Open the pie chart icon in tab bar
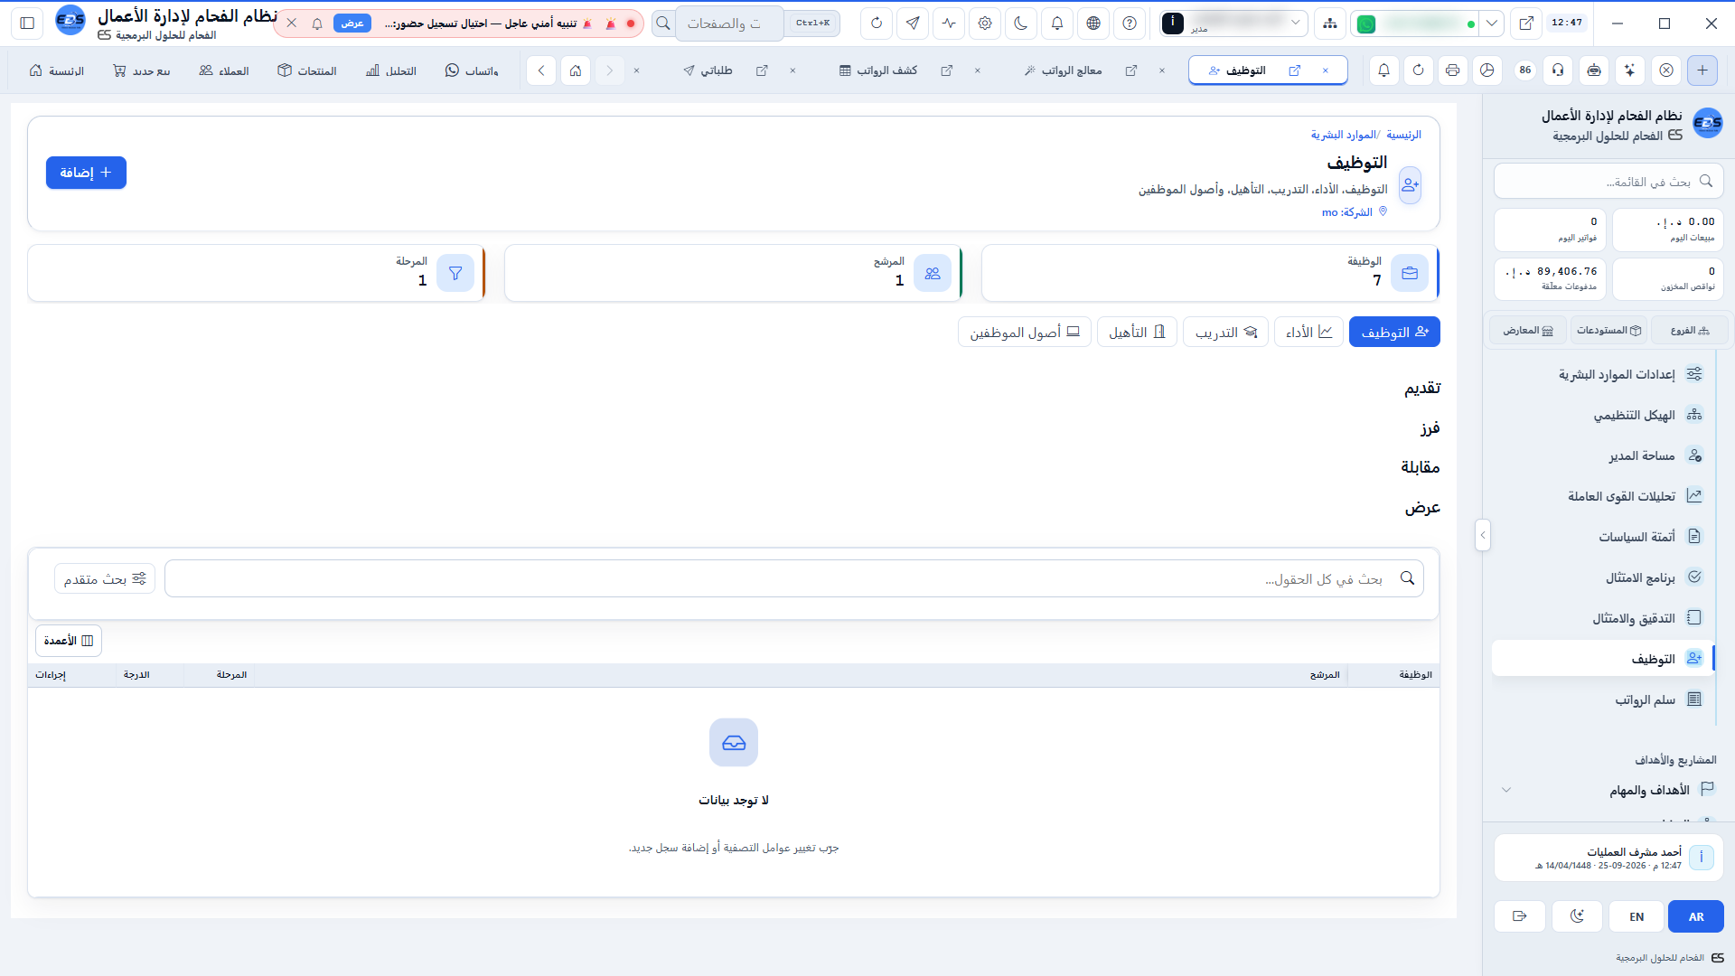This screenshot has width=1735, height=976. [x=1486, y=70]
